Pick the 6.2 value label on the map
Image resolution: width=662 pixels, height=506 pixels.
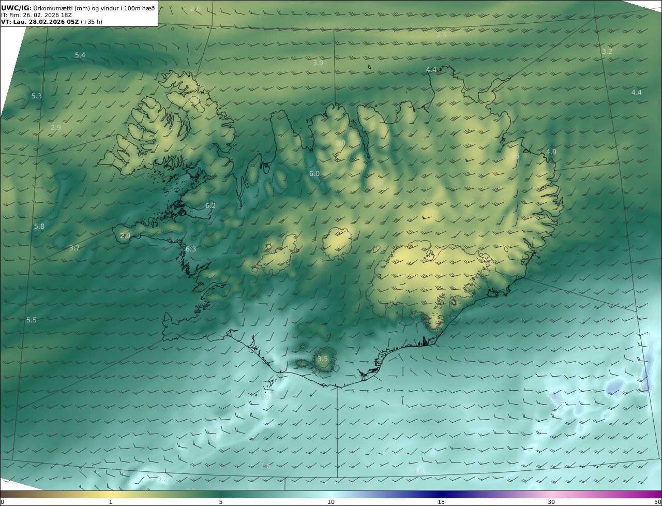coord(210,206)
